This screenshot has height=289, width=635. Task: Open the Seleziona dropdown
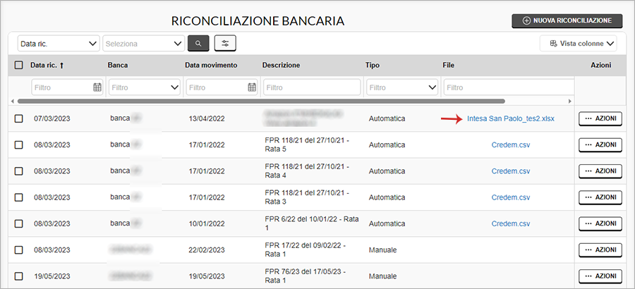pos(177,44)
